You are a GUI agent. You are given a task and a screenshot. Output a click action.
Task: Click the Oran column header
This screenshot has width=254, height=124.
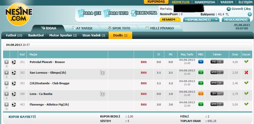click(x=235, y=54)
